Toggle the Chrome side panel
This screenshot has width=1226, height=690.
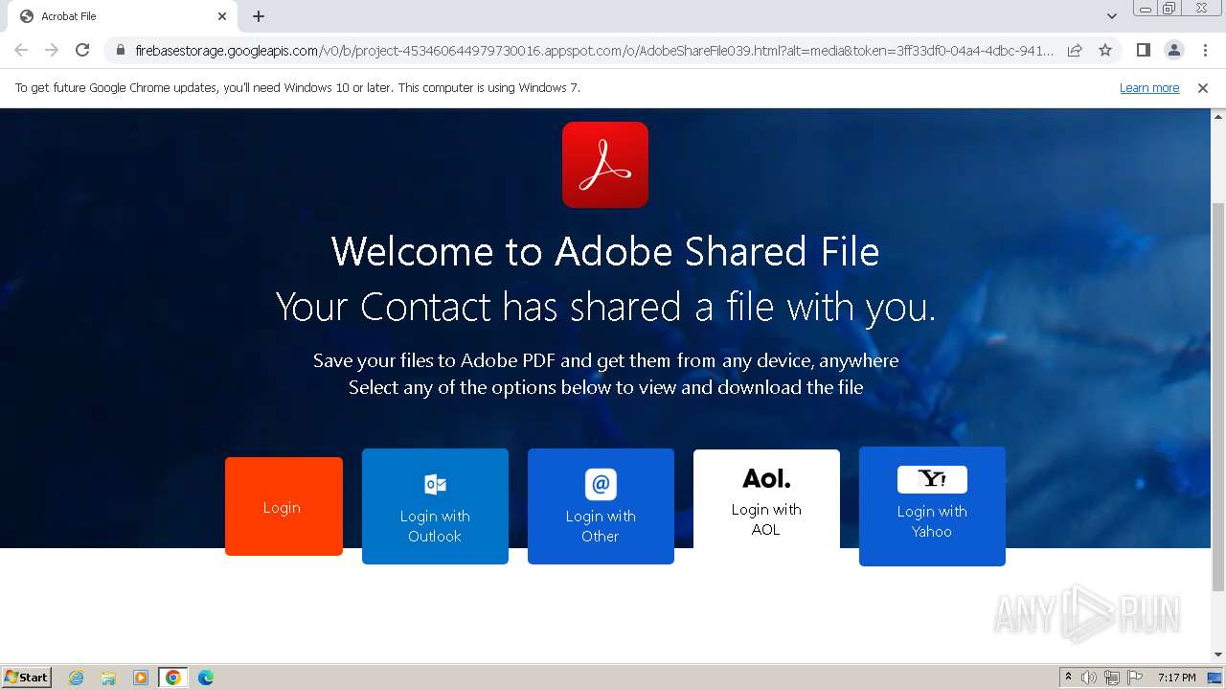coord(1143,50)
